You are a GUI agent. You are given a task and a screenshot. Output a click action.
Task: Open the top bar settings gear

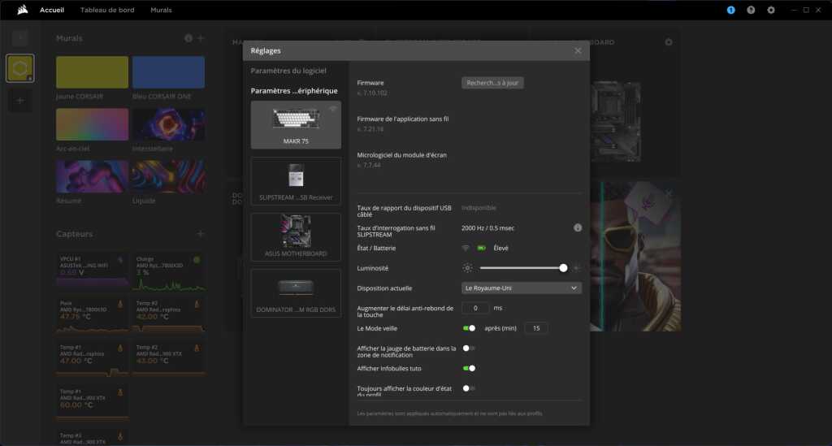coord(771,10)
